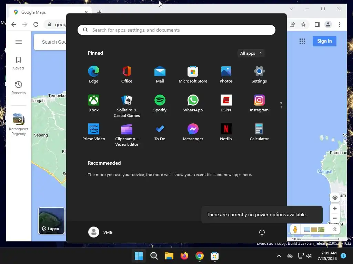Launch Spotify
The height and width of the screenshot is (264, 353).
click(160, 103)
